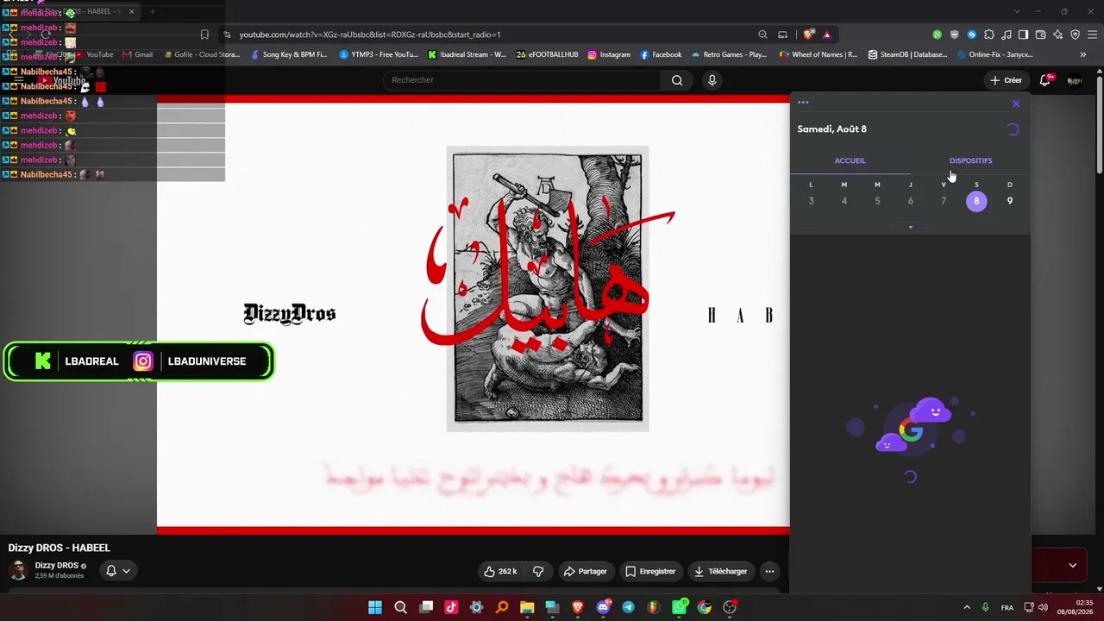Click Enregistrer to save the video
This screenshot has width=1104, height=621.
tap(650, 571)
